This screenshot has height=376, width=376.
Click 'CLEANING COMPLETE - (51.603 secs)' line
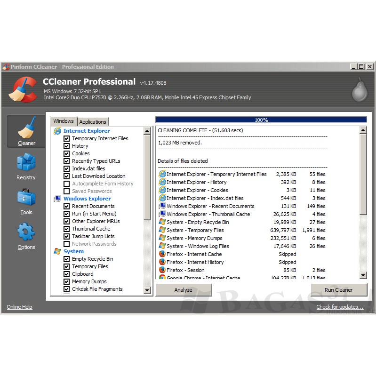200,130
